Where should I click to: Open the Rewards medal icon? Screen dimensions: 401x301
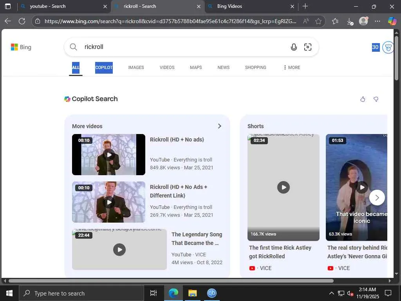pyautogui.click(x=388, y=47)
